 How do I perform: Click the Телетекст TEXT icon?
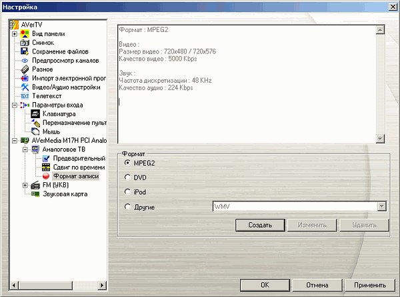(x=24, y=96)
